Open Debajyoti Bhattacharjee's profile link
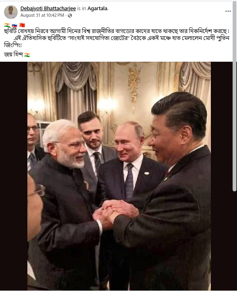Screen dimensions: 237x291 click(x=48, y=9)
